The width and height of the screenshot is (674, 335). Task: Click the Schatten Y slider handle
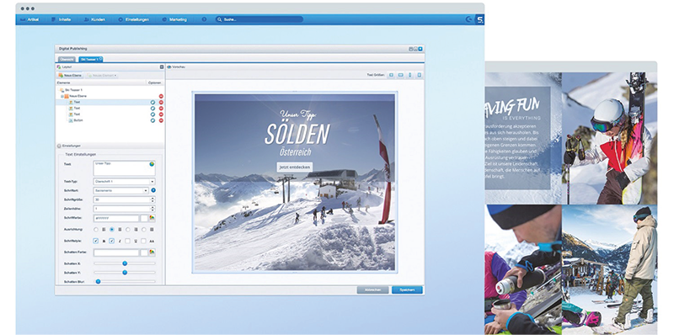[x=125, y=273]
